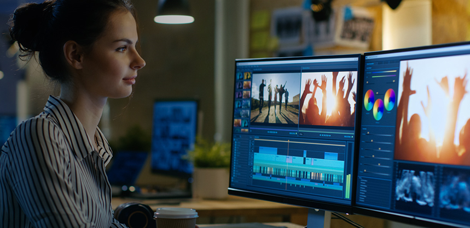The image size is (470, 228).
Task: Select the pink clip segment on the timeline
Action: 289,159
